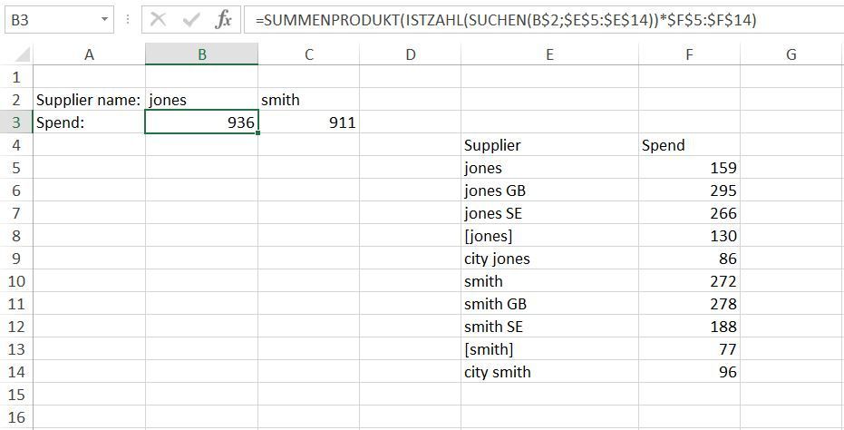
Task: Select column G header
Action: tap(791, 54)
